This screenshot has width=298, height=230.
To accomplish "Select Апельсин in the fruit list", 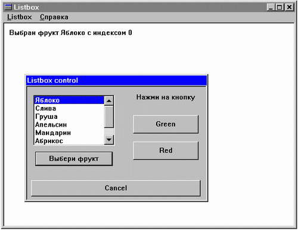I will (x=69, y=125).
